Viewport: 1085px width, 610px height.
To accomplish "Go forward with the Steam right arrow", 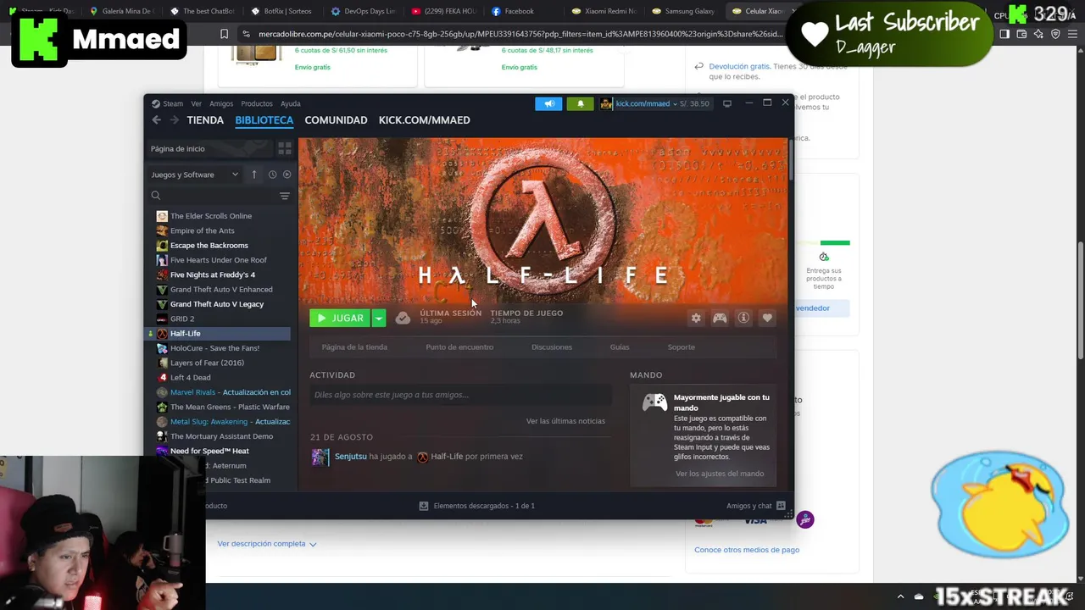I will tap(175, 120).
